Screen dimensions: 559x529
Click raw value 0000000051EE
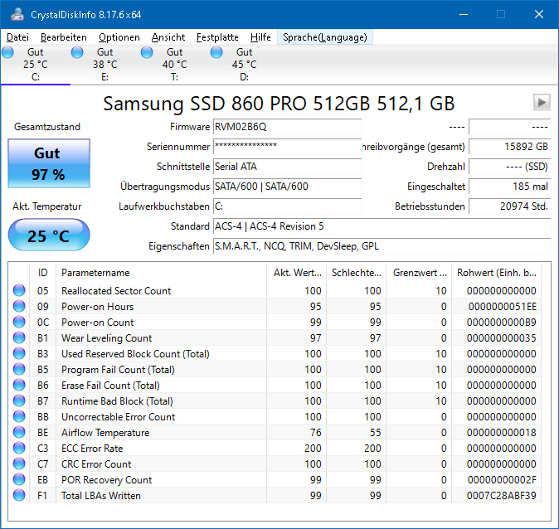pyautogui.click(x=502, y=307)
